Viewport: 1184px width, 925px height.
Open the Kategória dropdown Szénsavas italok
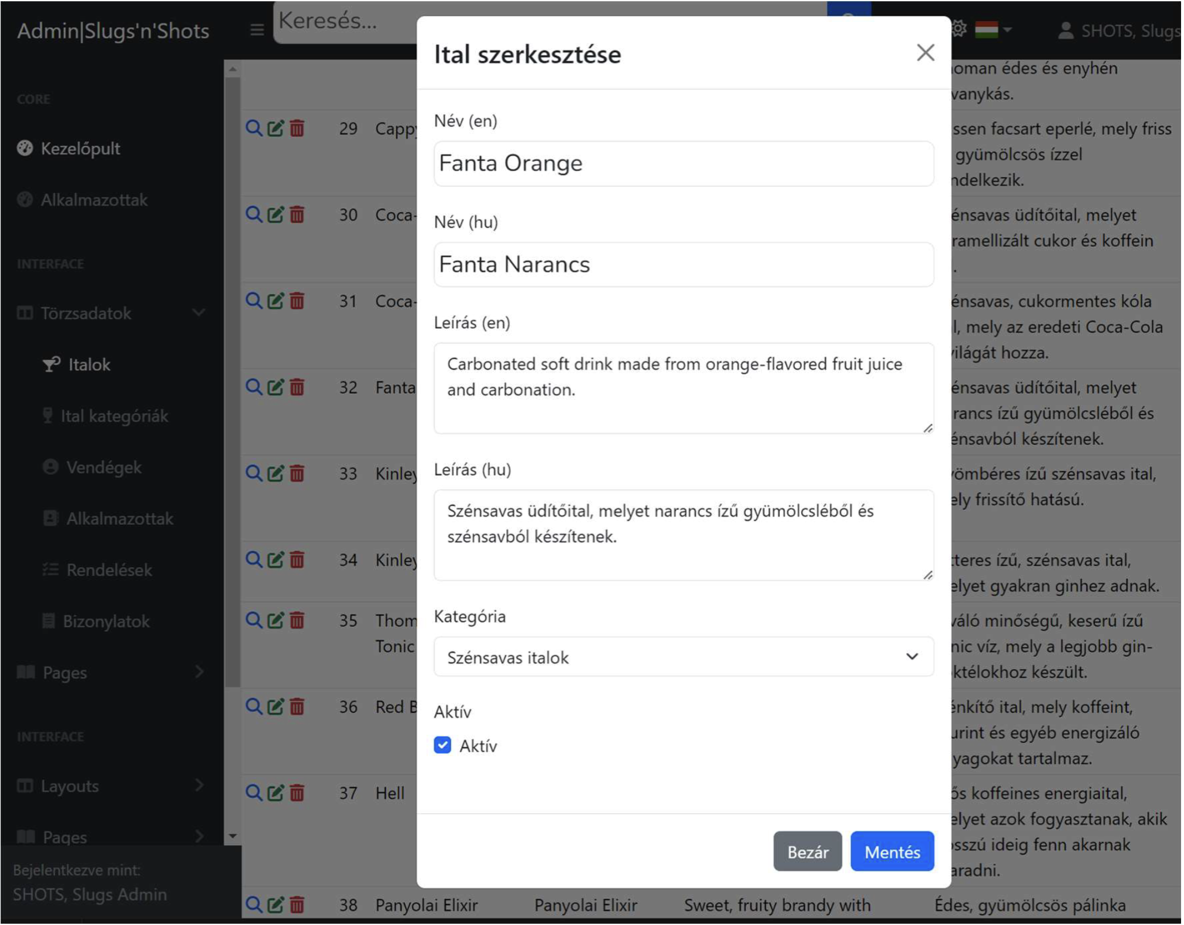[x=685, y=658]
